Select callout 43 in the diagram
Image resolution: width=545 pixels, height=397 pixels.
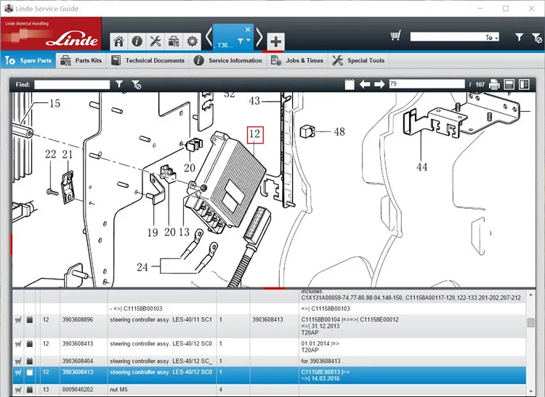[x=254, y=101]
